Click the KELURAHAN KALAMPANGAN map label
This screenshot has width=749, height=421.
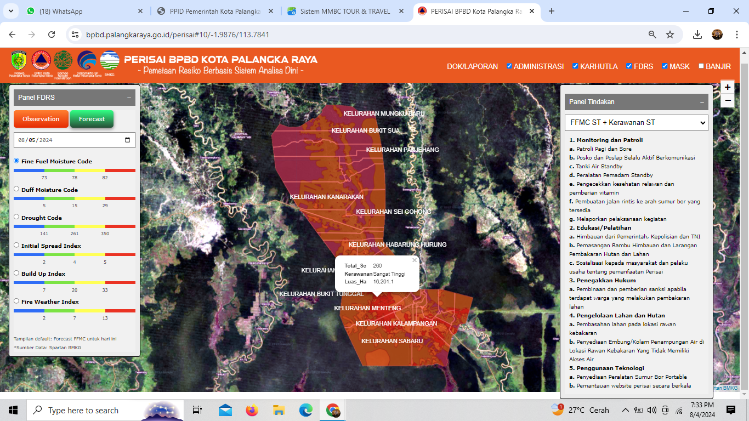(396, 323)
